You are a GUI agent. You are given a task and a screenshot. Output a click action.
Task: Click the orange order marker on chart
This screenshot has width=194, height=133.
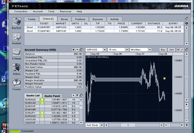(164, 78)
